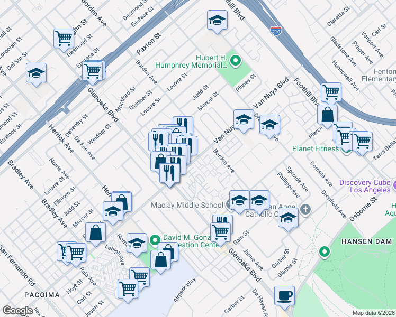Select the shopping cart marker on Eustace St by Glenoaks Blvd

click(93, 71)
